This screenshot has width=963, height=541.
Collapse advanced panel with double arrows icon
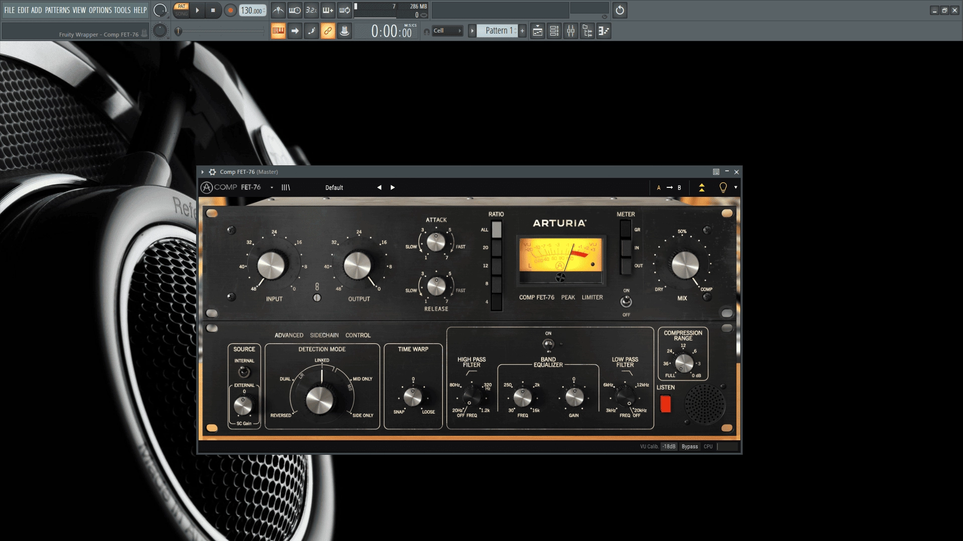tap(702, 187)
